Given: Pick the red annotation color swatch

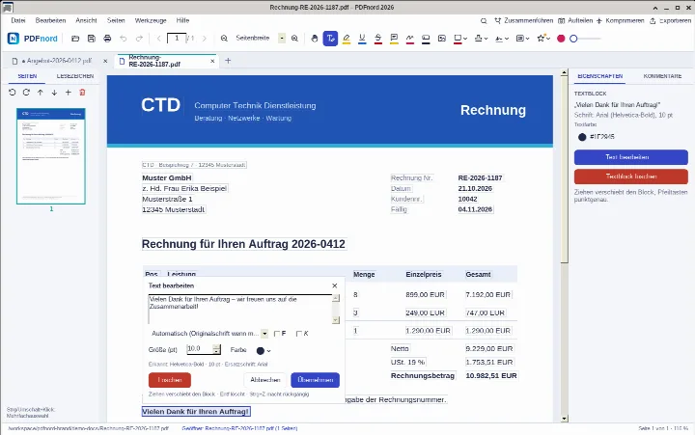Looking at the screenshot, I should [x=561, y=39].
